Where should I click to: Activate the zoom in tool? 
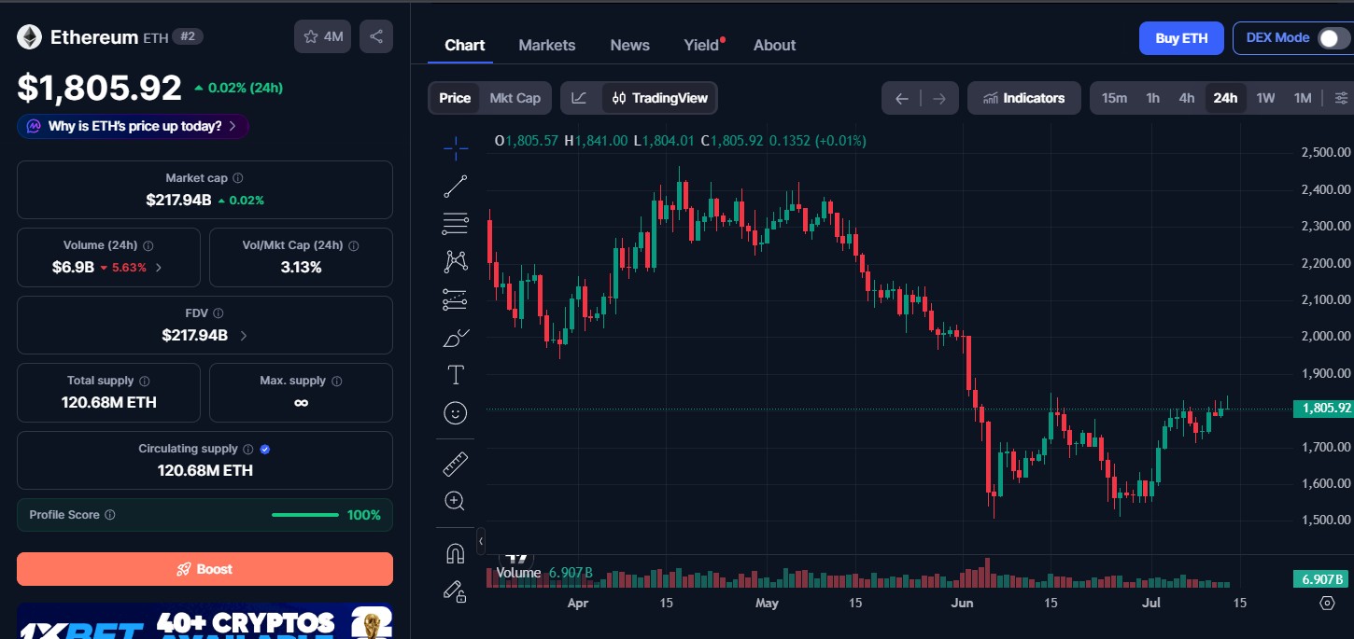456,501
